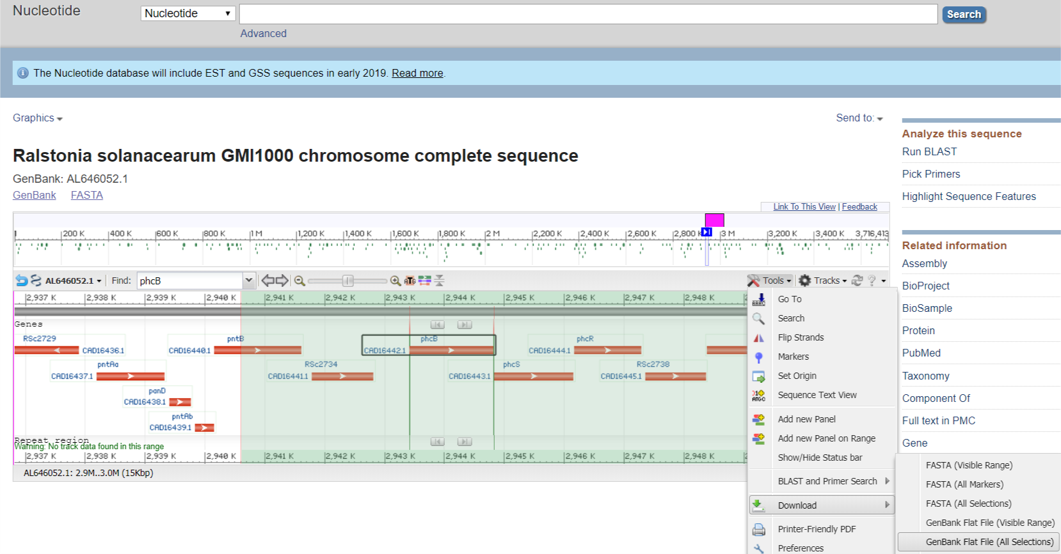Click the zoom in magnifier icon
This screenshot has height=554, width=1061.
pos(395,281)
